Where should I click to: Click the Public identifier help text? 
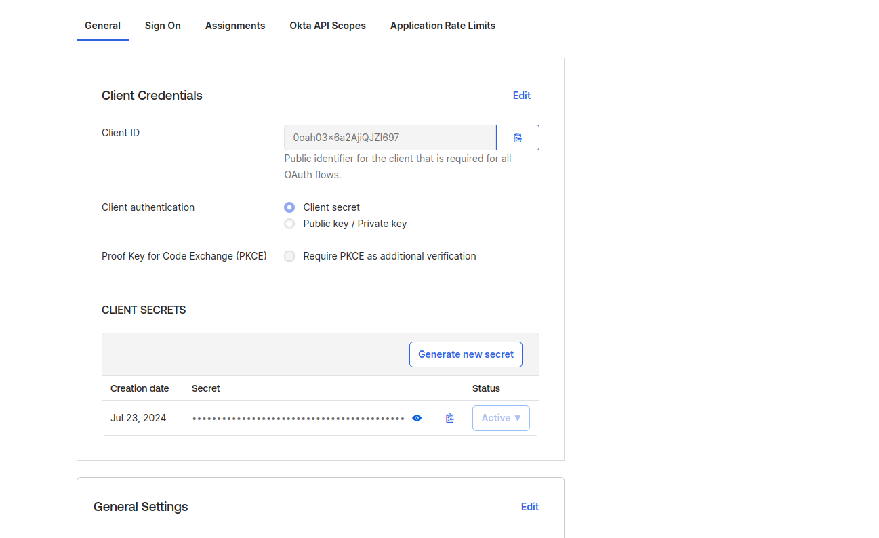click(x=398, y=167)
